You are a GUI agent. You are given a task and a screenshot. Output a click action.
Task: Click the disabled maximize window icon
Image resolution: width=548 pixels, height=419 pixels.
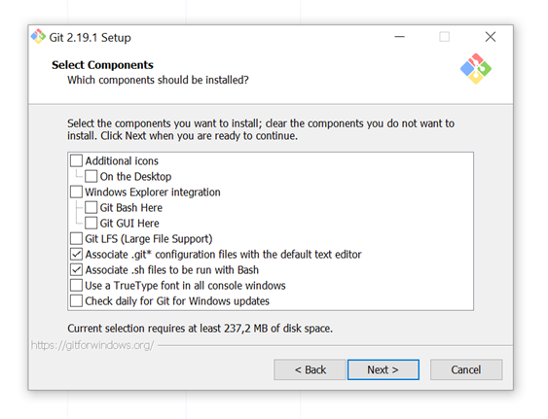[444, 37]
